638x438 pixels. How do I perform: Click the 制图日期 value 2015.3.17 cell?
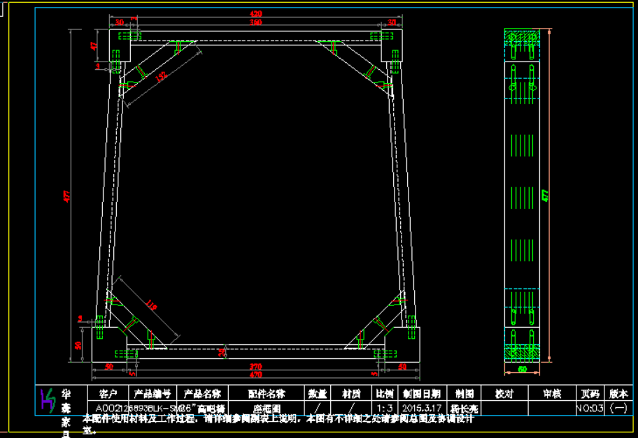click(422, 407)
